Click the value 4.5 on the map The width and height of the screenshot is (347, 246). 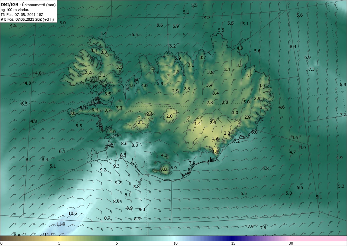13,25
